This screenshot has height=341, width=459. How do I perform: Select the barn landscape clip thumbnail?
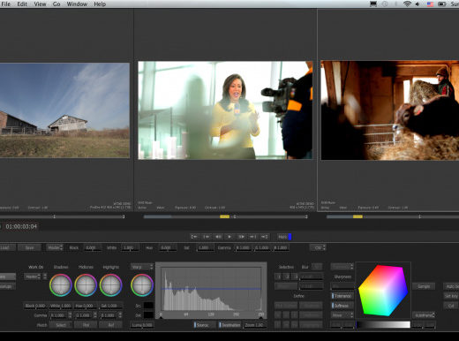pos(64,110)
